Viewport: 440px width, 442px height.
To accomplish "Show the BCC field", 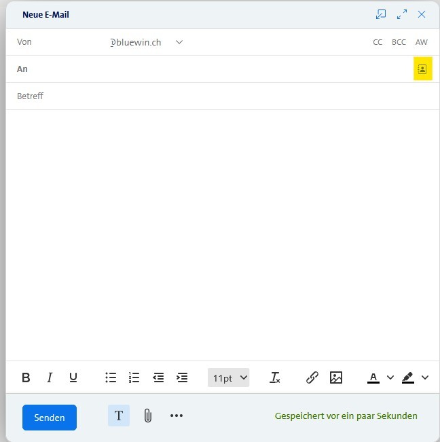I will (399, 42).
